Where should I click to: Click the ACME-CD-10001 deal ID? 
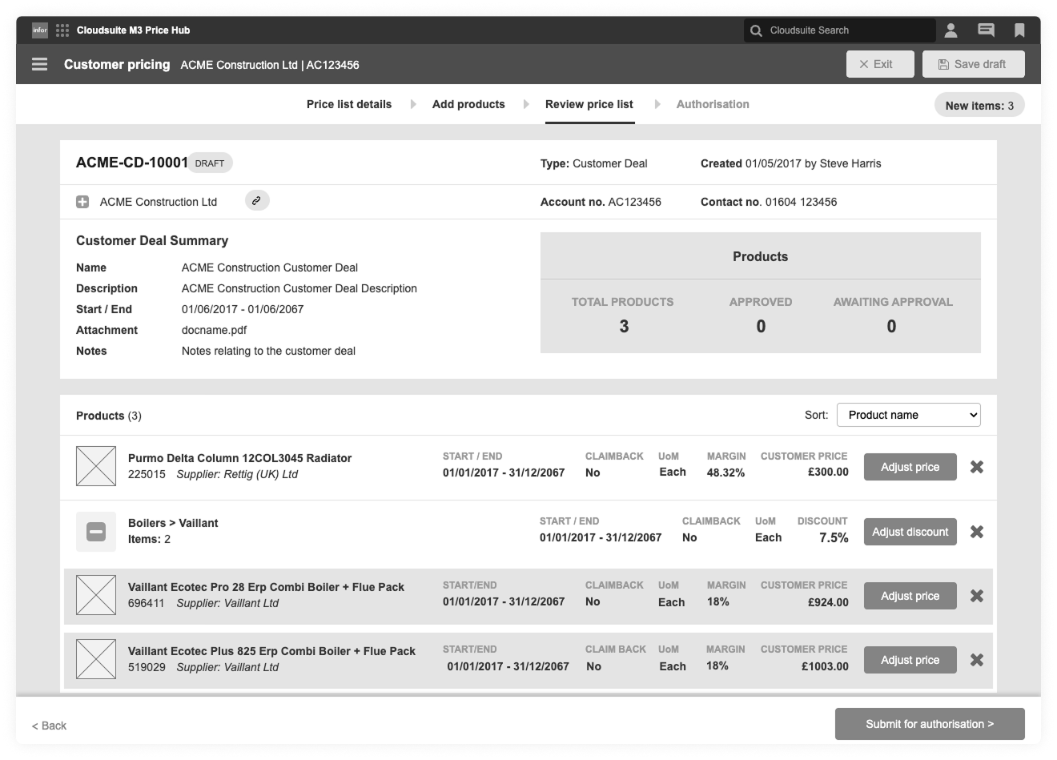(132, 163)
